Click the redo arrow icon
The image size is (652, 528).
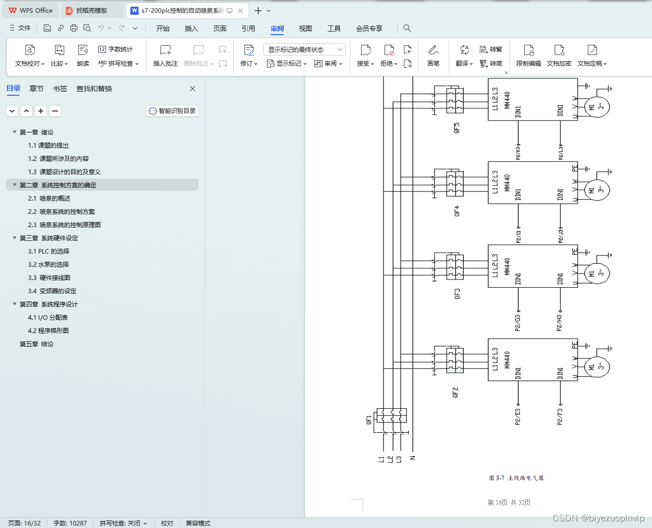tap(122, 28)
